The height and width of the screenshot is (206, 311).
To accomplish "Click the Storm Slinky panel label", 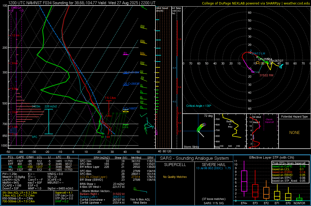I will coord(191,147).
